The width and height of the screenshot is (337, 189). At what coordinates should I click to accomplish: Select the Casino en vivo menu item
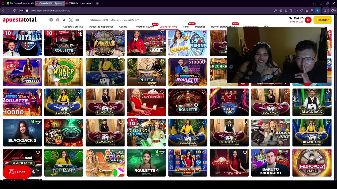coord(168,27)
